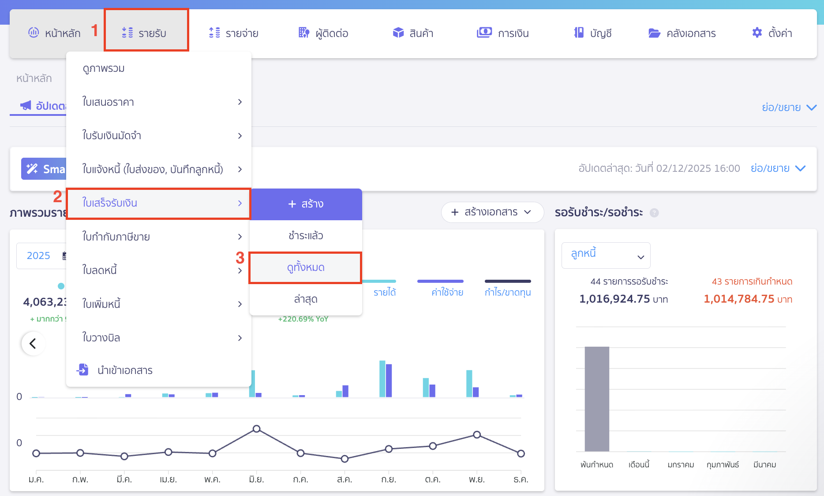Click the ผู้ติดต่อ contacts building icon

coord(303,33)
